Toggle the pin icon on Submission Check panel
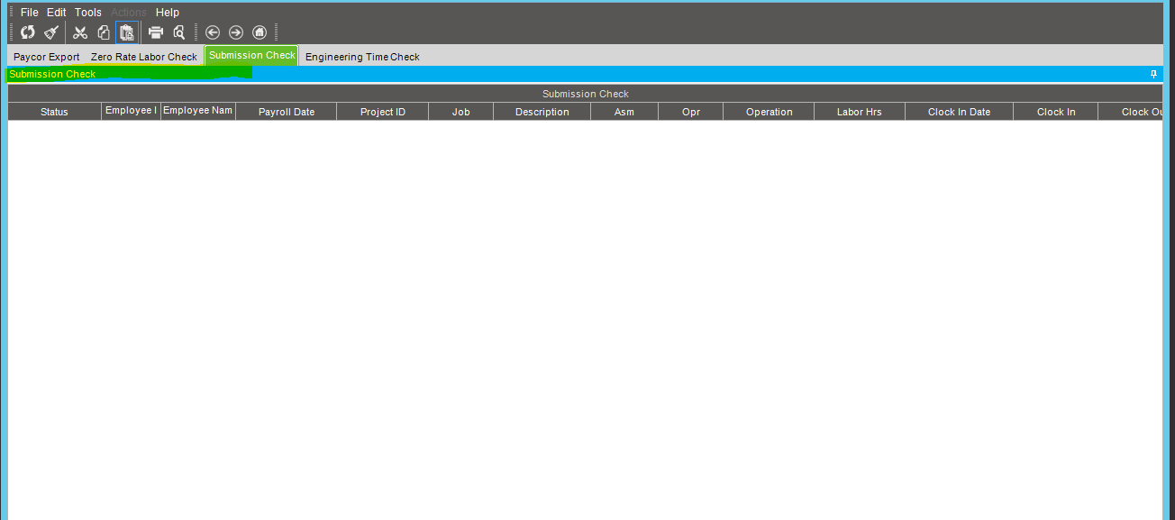This screenshot has height=520, width=1175. tap(1153, 74)
